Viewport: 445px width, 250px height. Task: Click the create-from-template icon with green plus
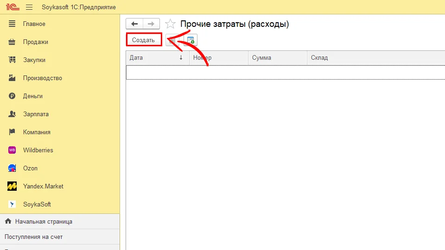point(191,40)
